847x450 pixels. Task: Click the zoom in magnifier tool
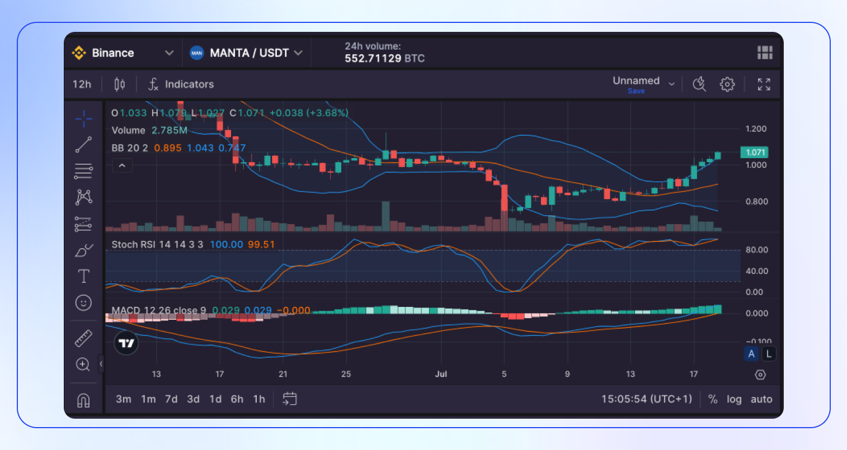pyautogui.click(x=83, y=364)
